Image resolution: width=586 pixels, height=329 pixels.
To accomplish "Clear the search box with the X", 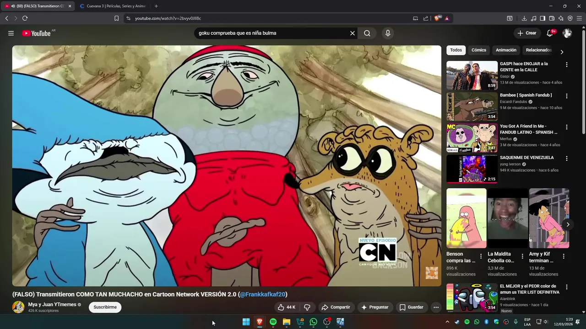I will pyautogui.click(x=353, y=33).
